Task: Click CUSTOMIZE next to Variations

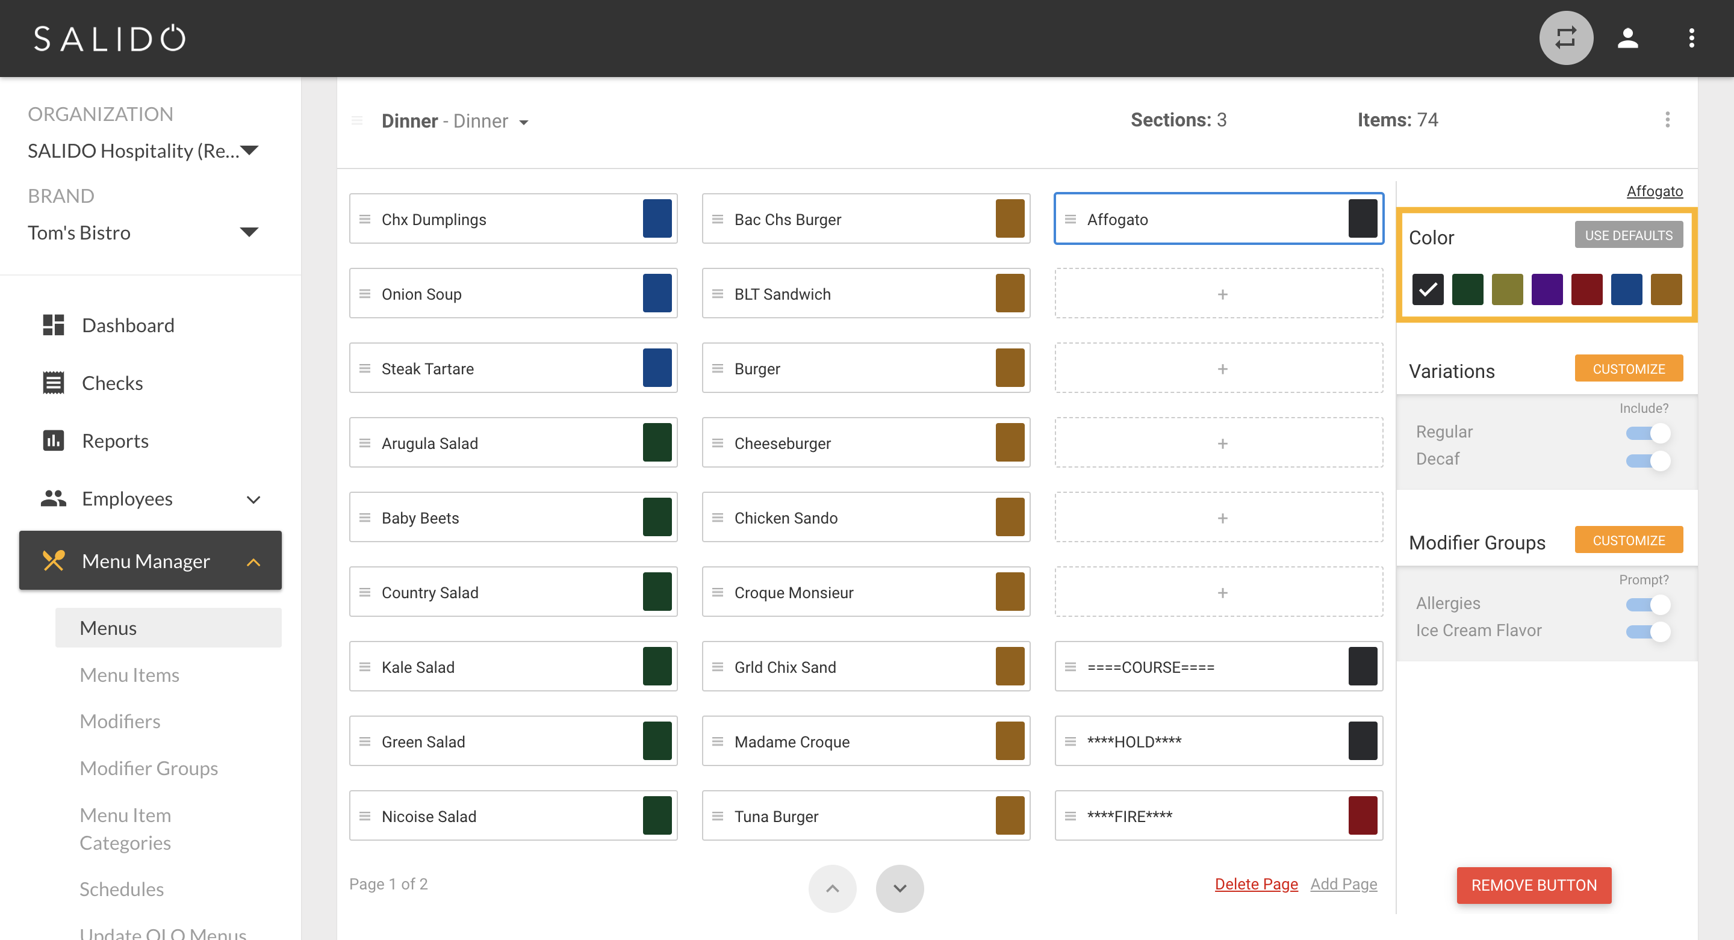Action: (1628, 369)
